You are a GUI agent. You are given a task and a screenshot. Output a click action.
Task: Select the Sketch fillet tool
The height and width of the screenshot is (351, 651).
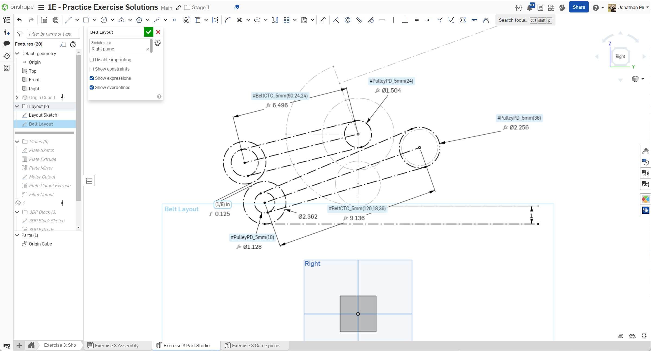coord(228,20)
